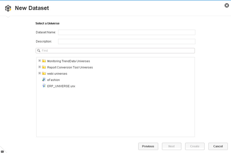Click the Next button

pyautogui.click(x=171, y=146)
